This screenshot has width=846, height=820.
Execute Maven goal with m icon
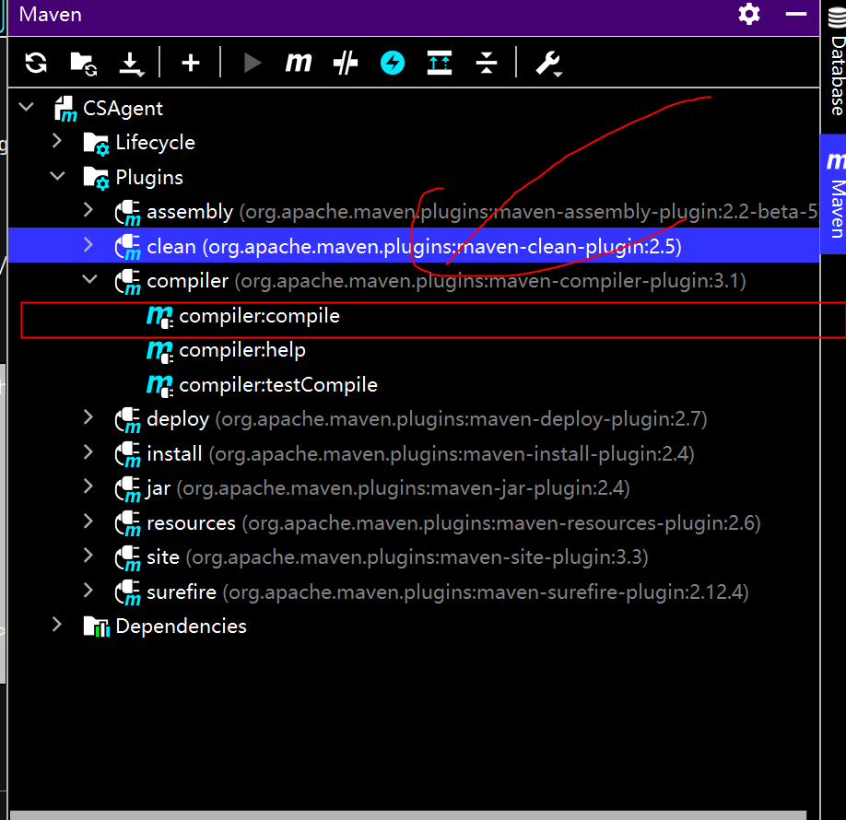click(x=299, y=63)
